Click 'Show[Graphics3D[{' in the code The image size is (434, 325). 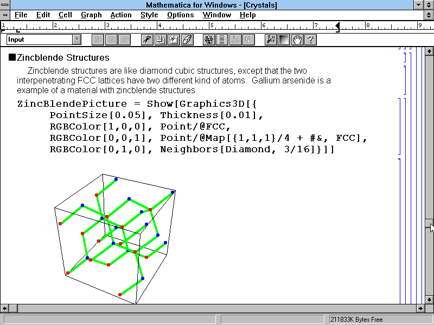202,104
